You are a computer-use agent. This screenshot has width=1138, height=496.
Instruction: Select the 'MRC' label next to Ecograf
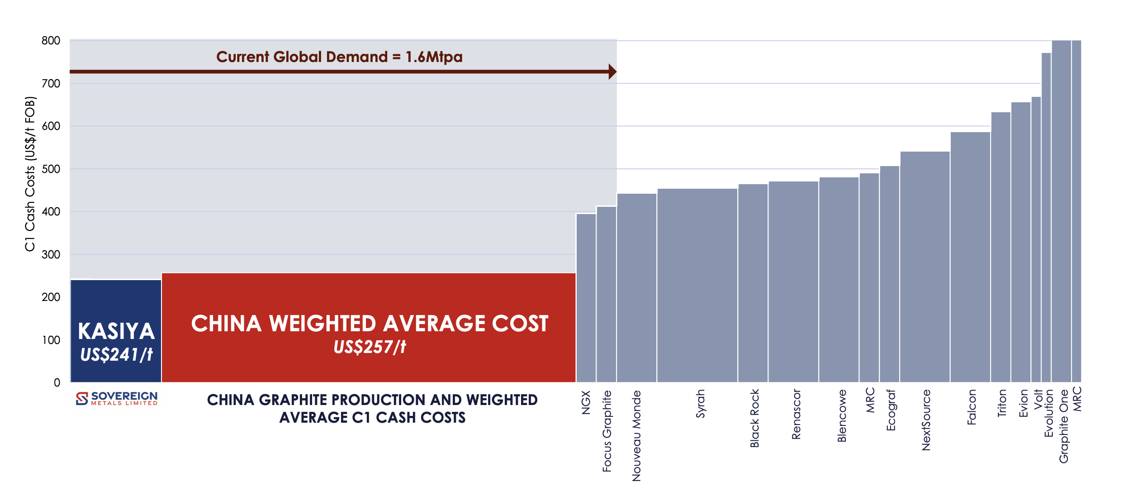(870, 400)
